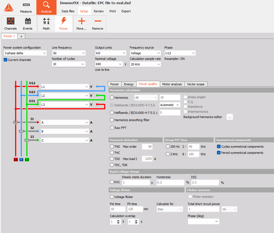Viewport: 274px width, 233px height.
Task: Enable the Harmonics checkbox
Action: (112, 98)
